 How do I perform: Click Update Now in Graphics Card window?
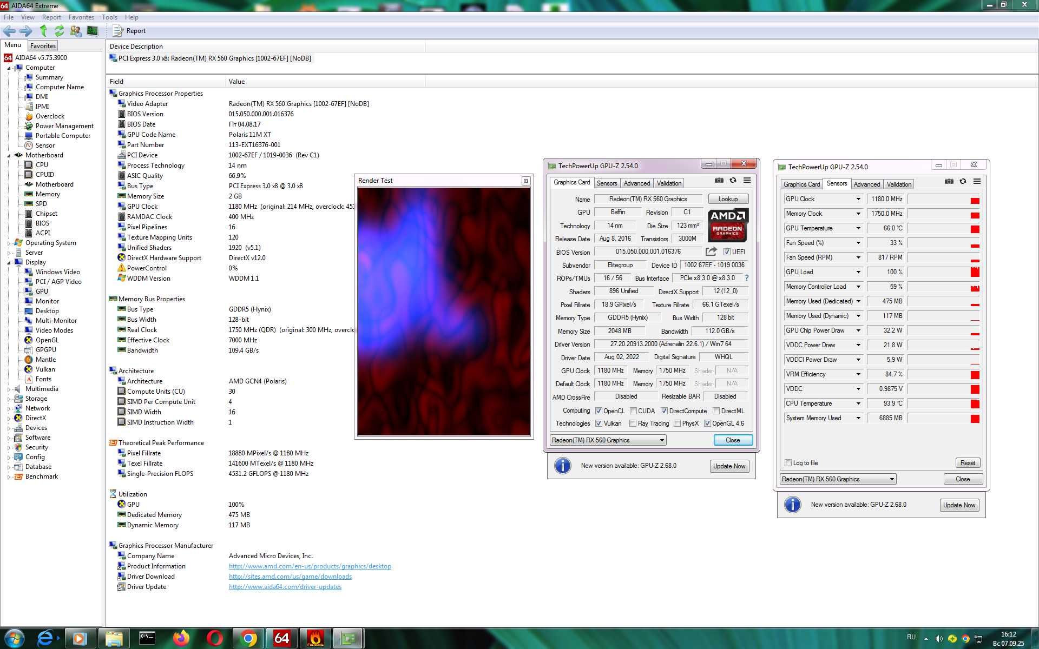point(729,466)
